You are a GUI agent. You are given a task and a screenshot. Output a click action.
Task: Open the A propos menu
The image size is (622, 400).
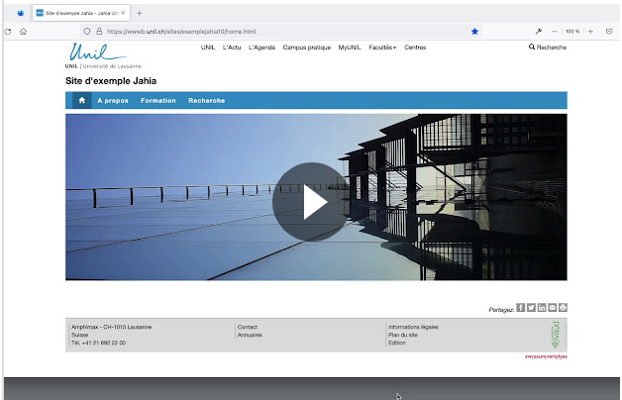(x=113, y=100)
